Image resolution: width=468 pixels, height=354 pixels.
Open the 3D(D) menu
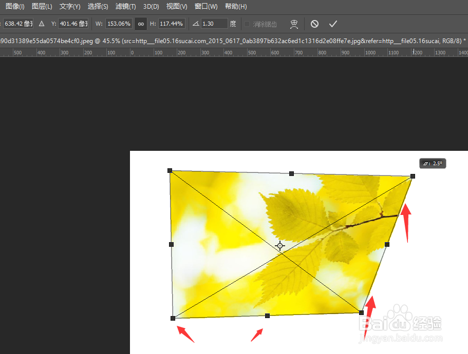151,6
